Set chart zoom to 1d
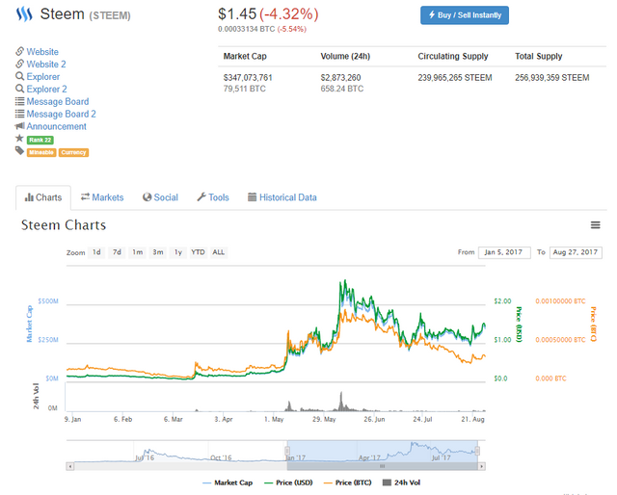The width and height of the screenshot is (617, 495). 96,252
